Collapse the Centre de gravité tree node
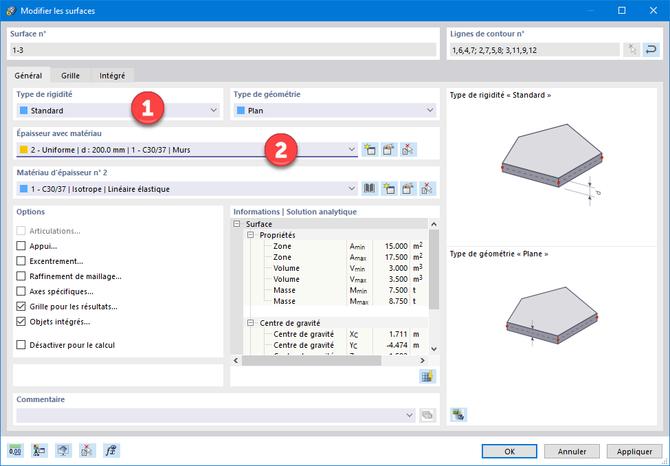 tap(251, 323)
